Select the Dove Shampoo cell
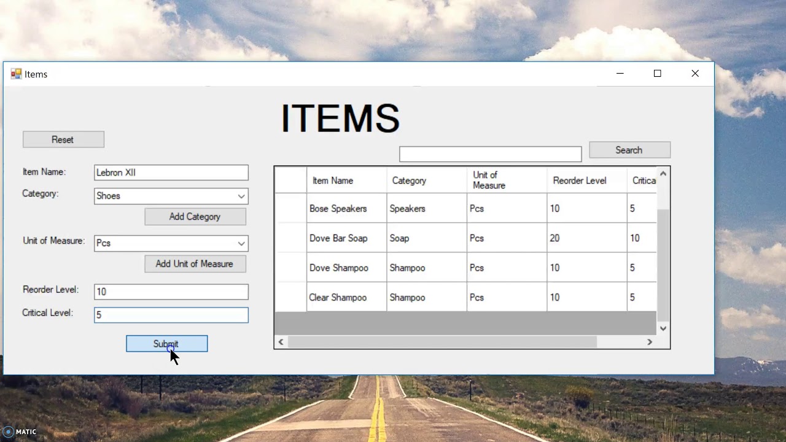 pos(347,268)
